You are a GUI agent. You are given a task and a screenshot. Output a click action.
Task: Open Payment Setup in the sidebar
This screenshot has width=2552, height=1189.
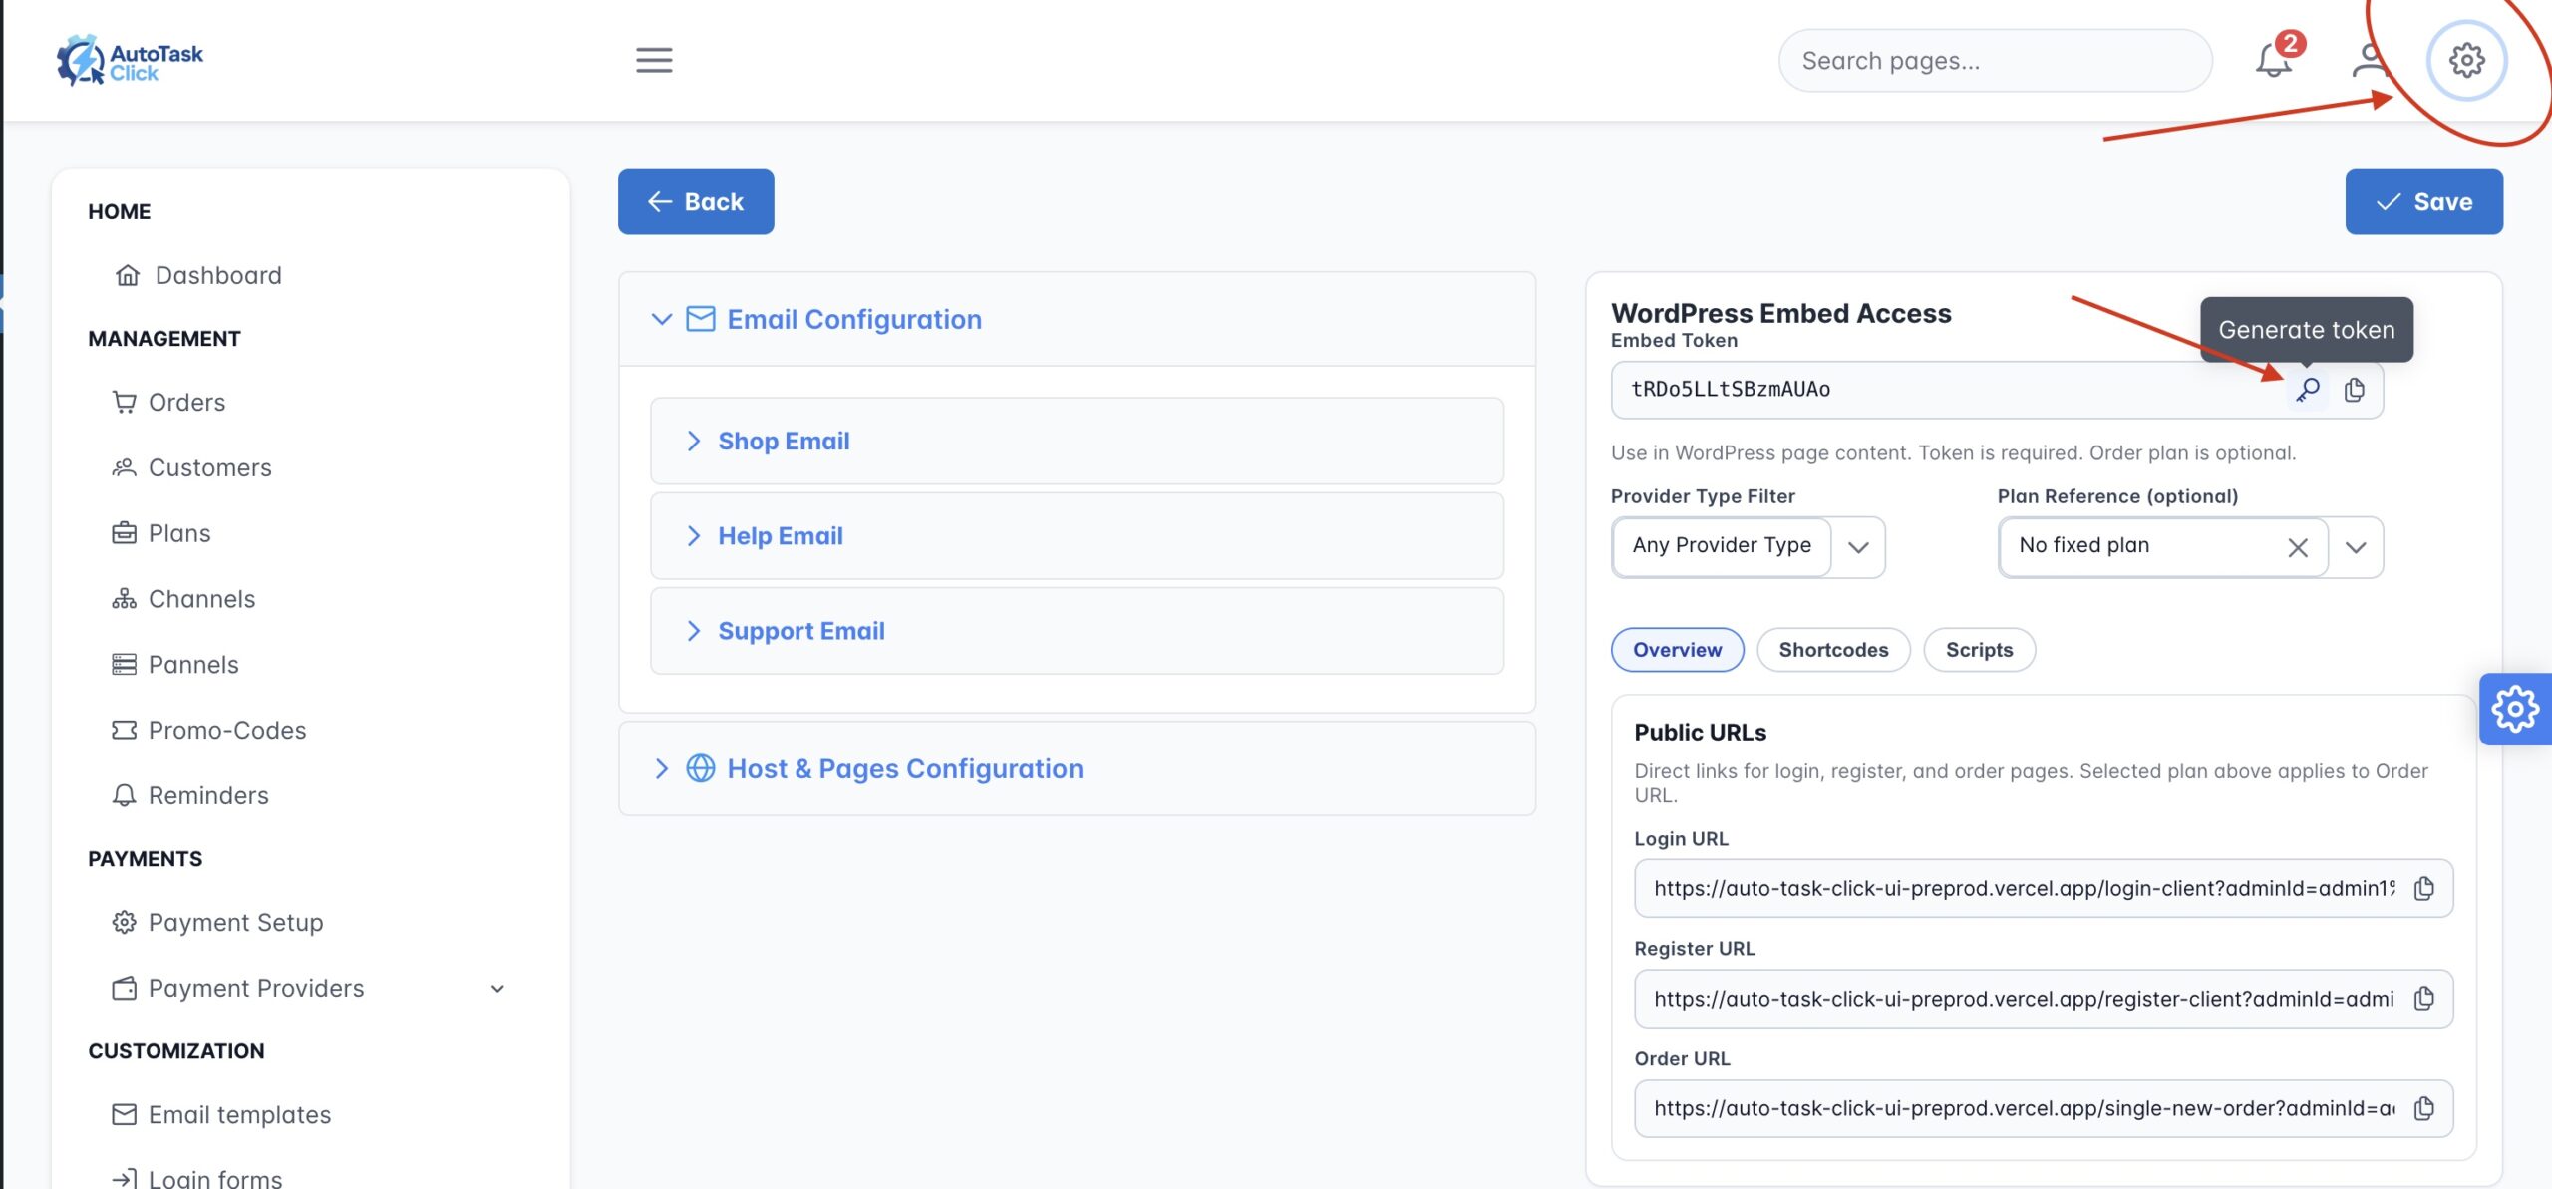217,922
